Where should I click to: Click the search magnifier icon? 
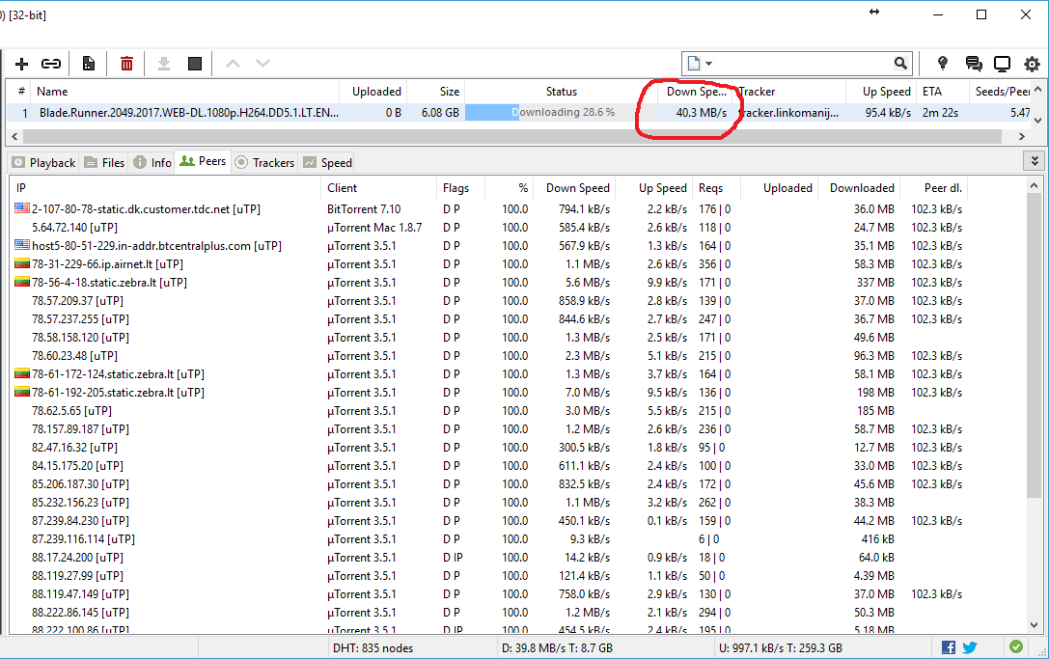[900, 64]
